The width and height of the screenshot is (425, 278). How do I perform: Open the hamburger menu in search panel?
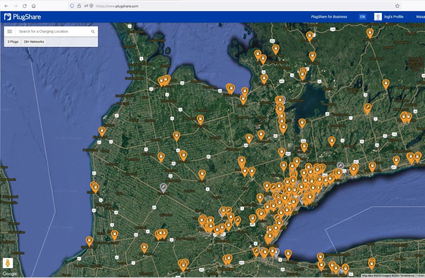coord(10,32)
